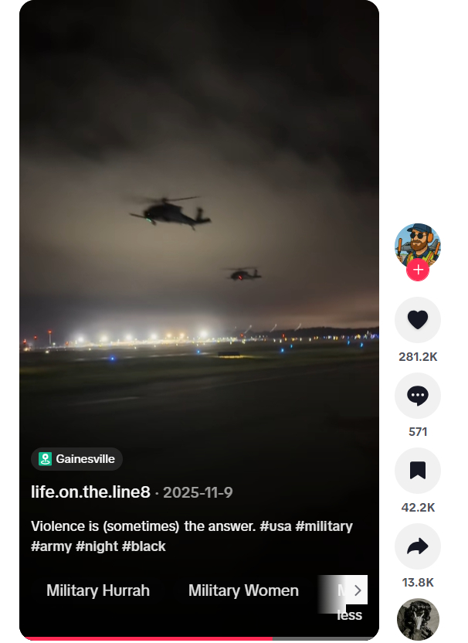The height and width of the screenshot is (643, 468).
Task: Open the #usa hashtag
Action: coord(276,526)
